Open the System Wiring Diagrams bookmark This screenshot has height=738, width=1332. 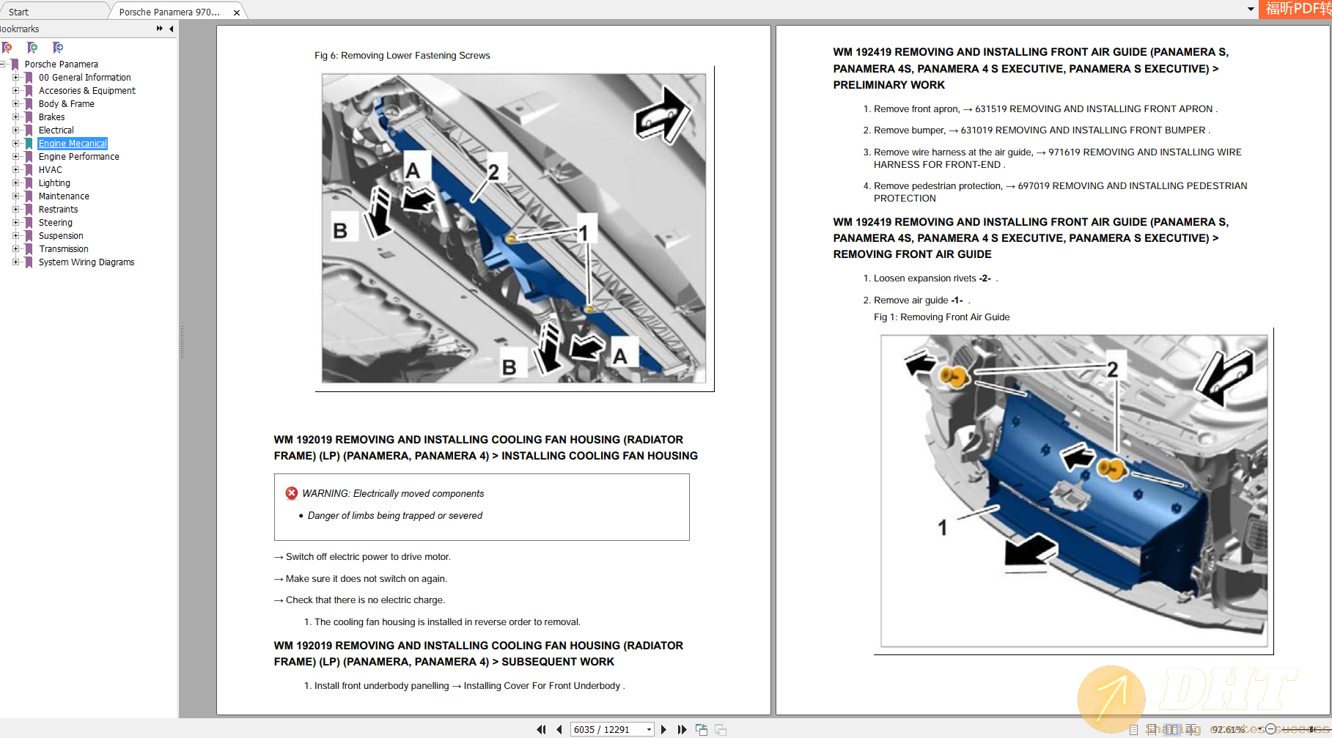(87, 262)
